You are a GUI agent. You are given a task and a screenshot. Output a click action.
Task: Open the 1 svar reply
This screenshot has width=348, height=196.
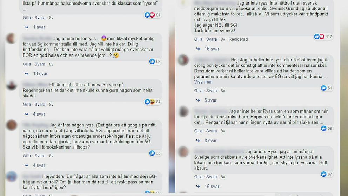pos(39,27)
